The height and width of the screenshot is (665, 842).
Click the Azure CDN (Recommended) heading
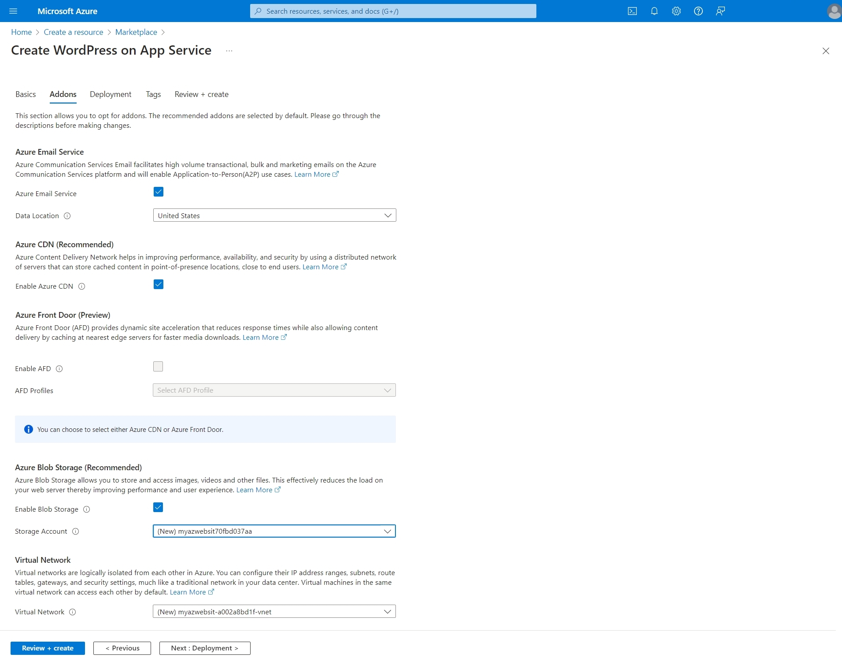click(x=64, y=245)
